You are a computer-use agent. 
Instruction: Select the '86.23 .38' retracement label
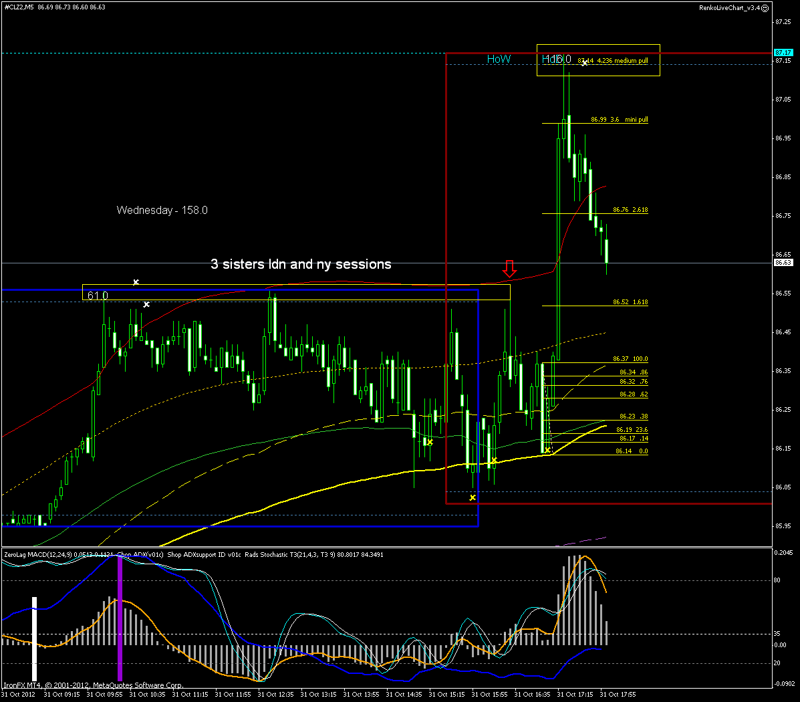(x=633, y=416)
